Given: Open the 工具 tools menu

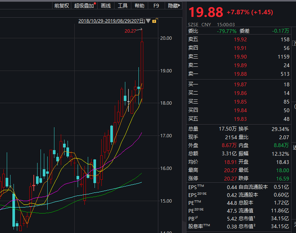Looking at the screenshot, I should 123,6.
